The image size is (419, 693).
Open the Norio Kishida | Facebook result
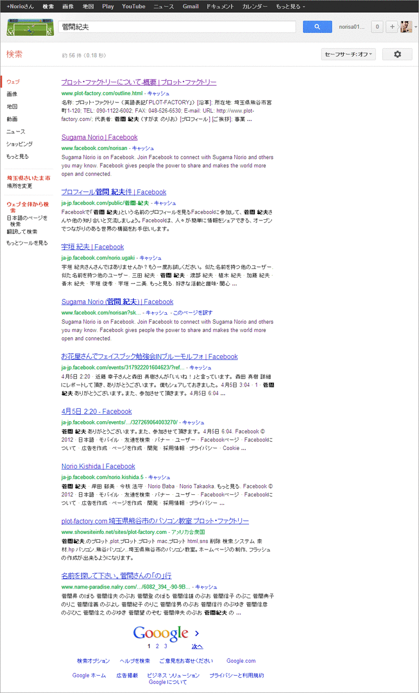point(98,466)
